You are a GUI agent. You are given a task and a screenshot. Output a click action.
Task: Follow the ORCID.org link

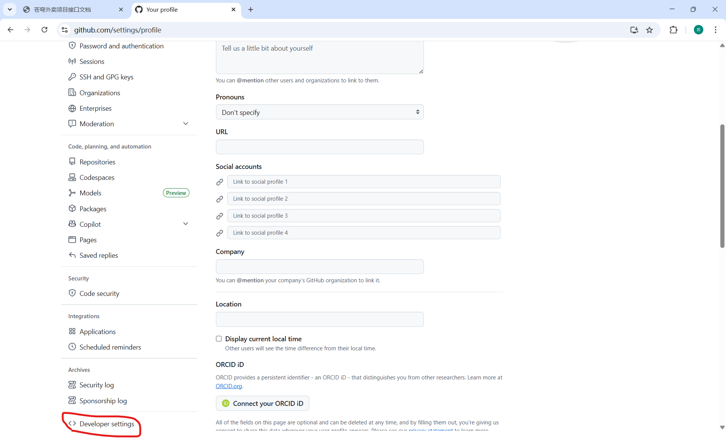[229, 386]
